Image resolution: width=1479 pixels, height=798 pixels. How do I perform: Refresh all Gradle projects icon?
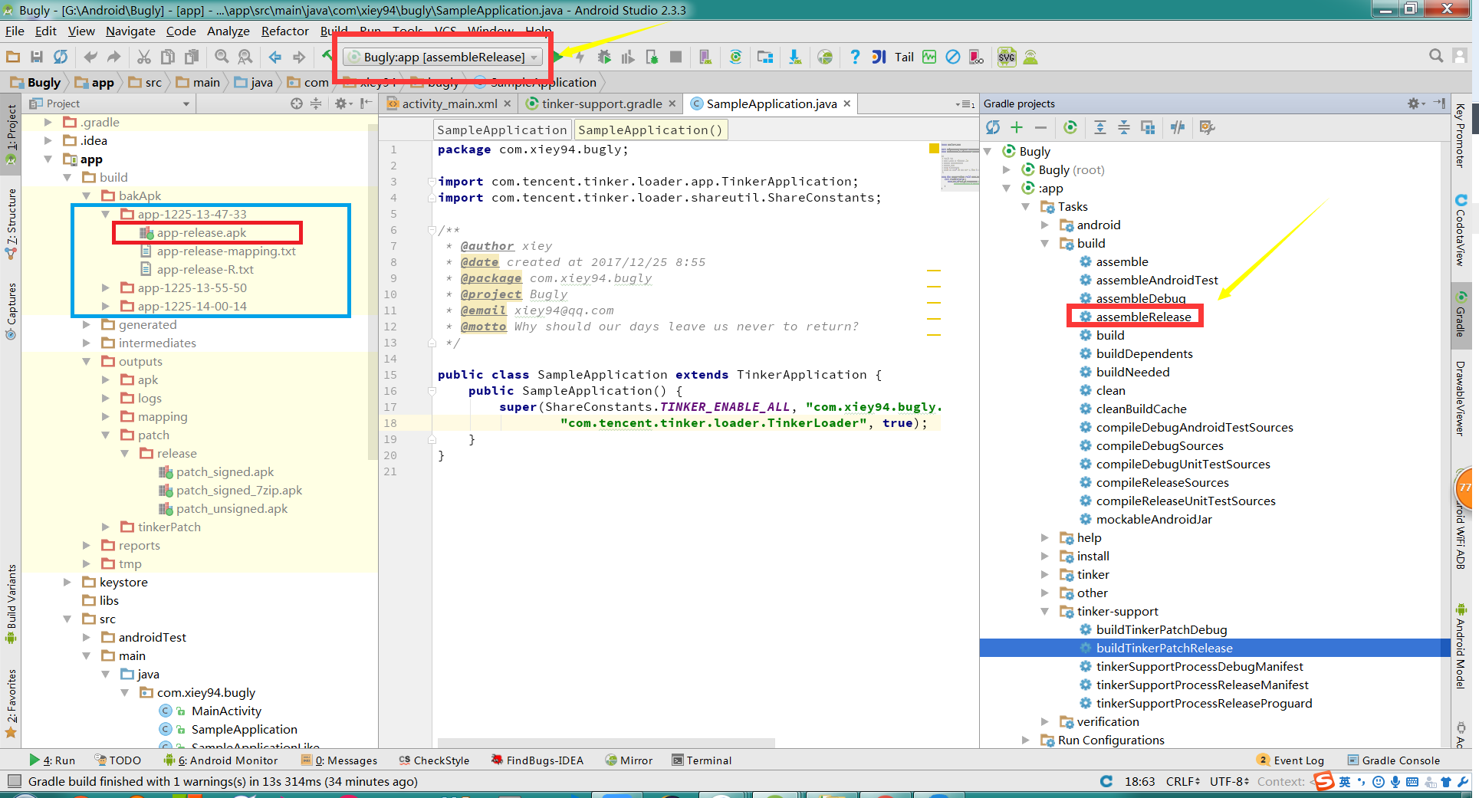tap(993, 127)
